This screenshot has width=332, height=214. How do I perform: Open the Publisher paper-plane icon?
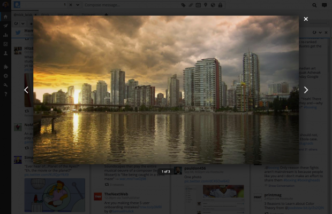[x=5, y=26]
